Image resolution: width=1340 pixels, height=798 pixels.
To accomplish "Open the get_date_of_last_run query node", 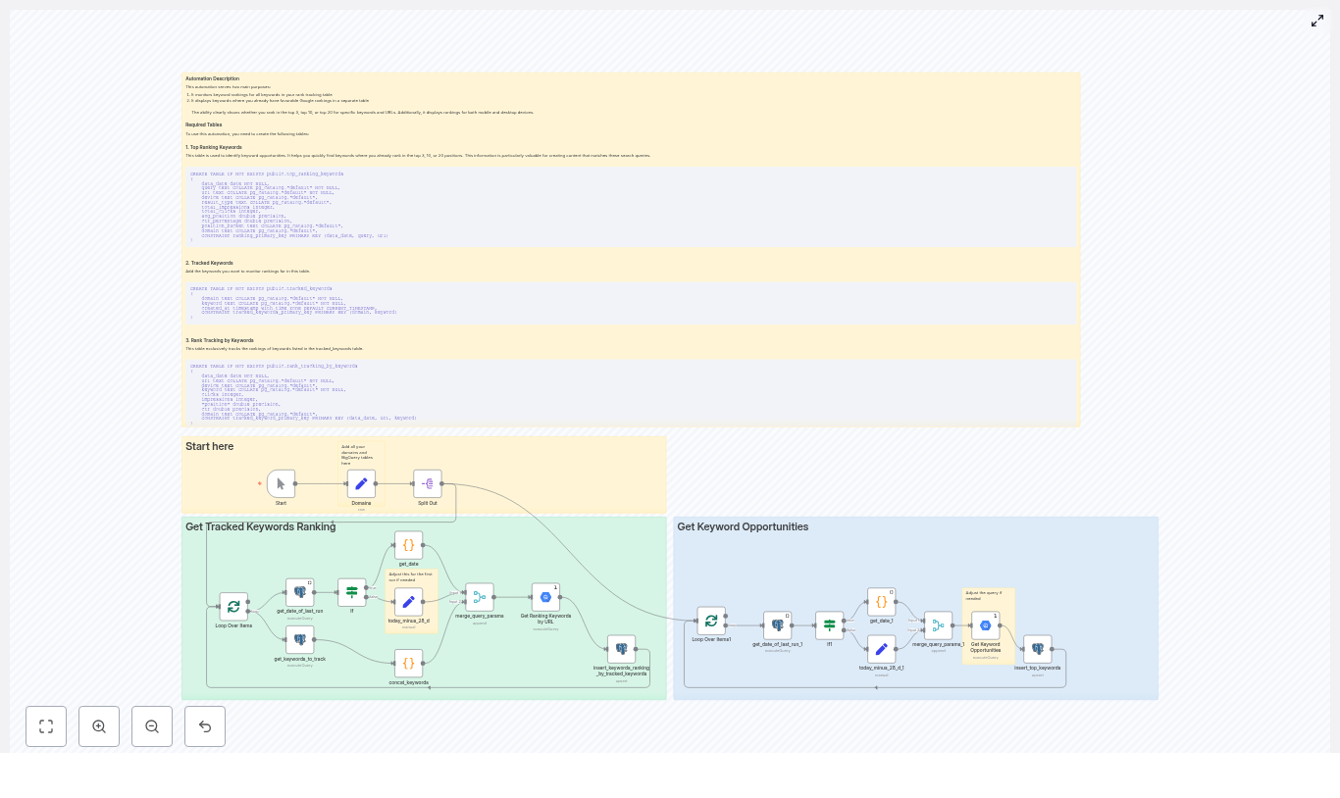I will click(300, 591).
